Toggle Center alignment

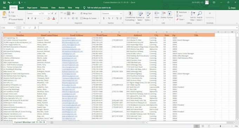[x=65, y=18]
